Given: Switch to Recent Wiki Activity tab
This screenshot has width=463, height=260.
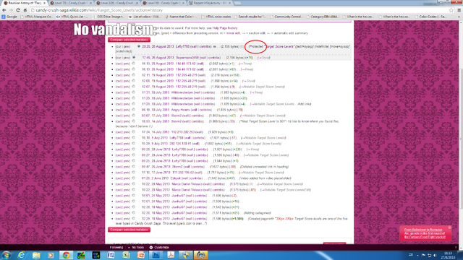Looking at the screenshot, I should [x=211, y=3].
